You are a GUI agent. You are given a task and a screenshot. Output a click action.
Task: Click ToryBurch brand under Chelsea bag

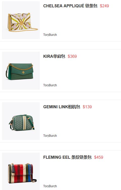tap(50, 35)
